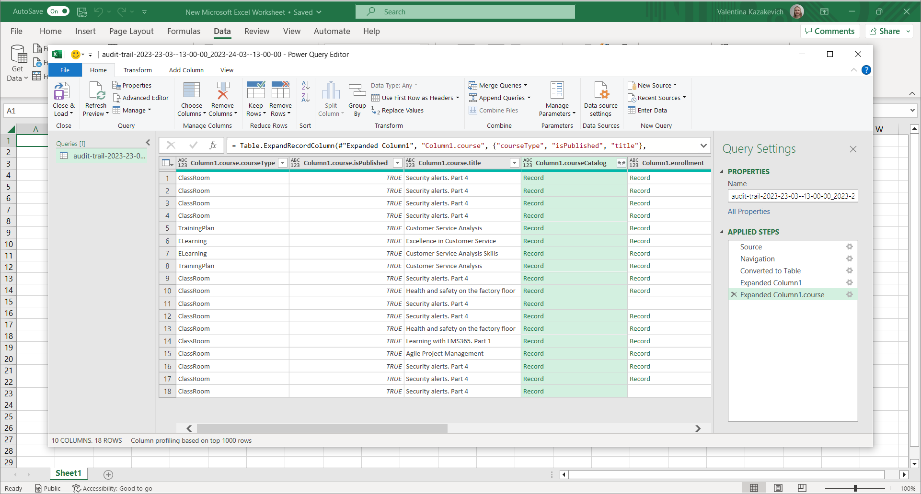Open the Add Column tab
921x494 pixels.
pos(186,70)
